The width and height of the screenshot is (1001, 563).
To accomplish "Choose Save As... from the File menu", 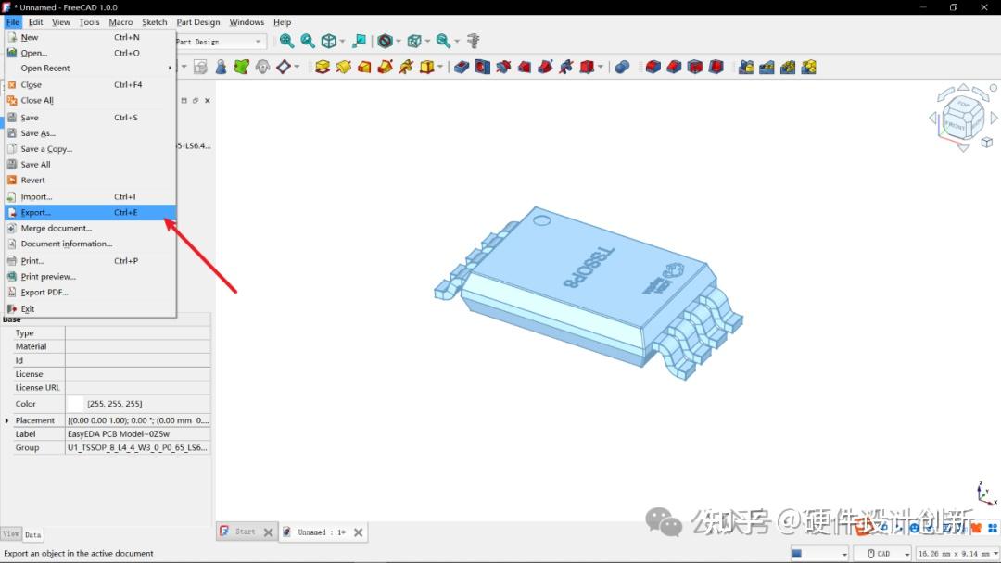I will (x=90, y=133).
